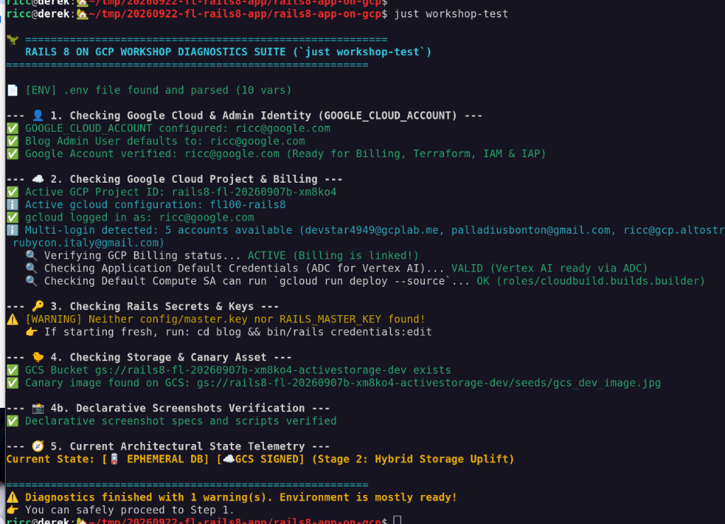
Task: Click green check beside Blog Admin User
Action: 13,141
